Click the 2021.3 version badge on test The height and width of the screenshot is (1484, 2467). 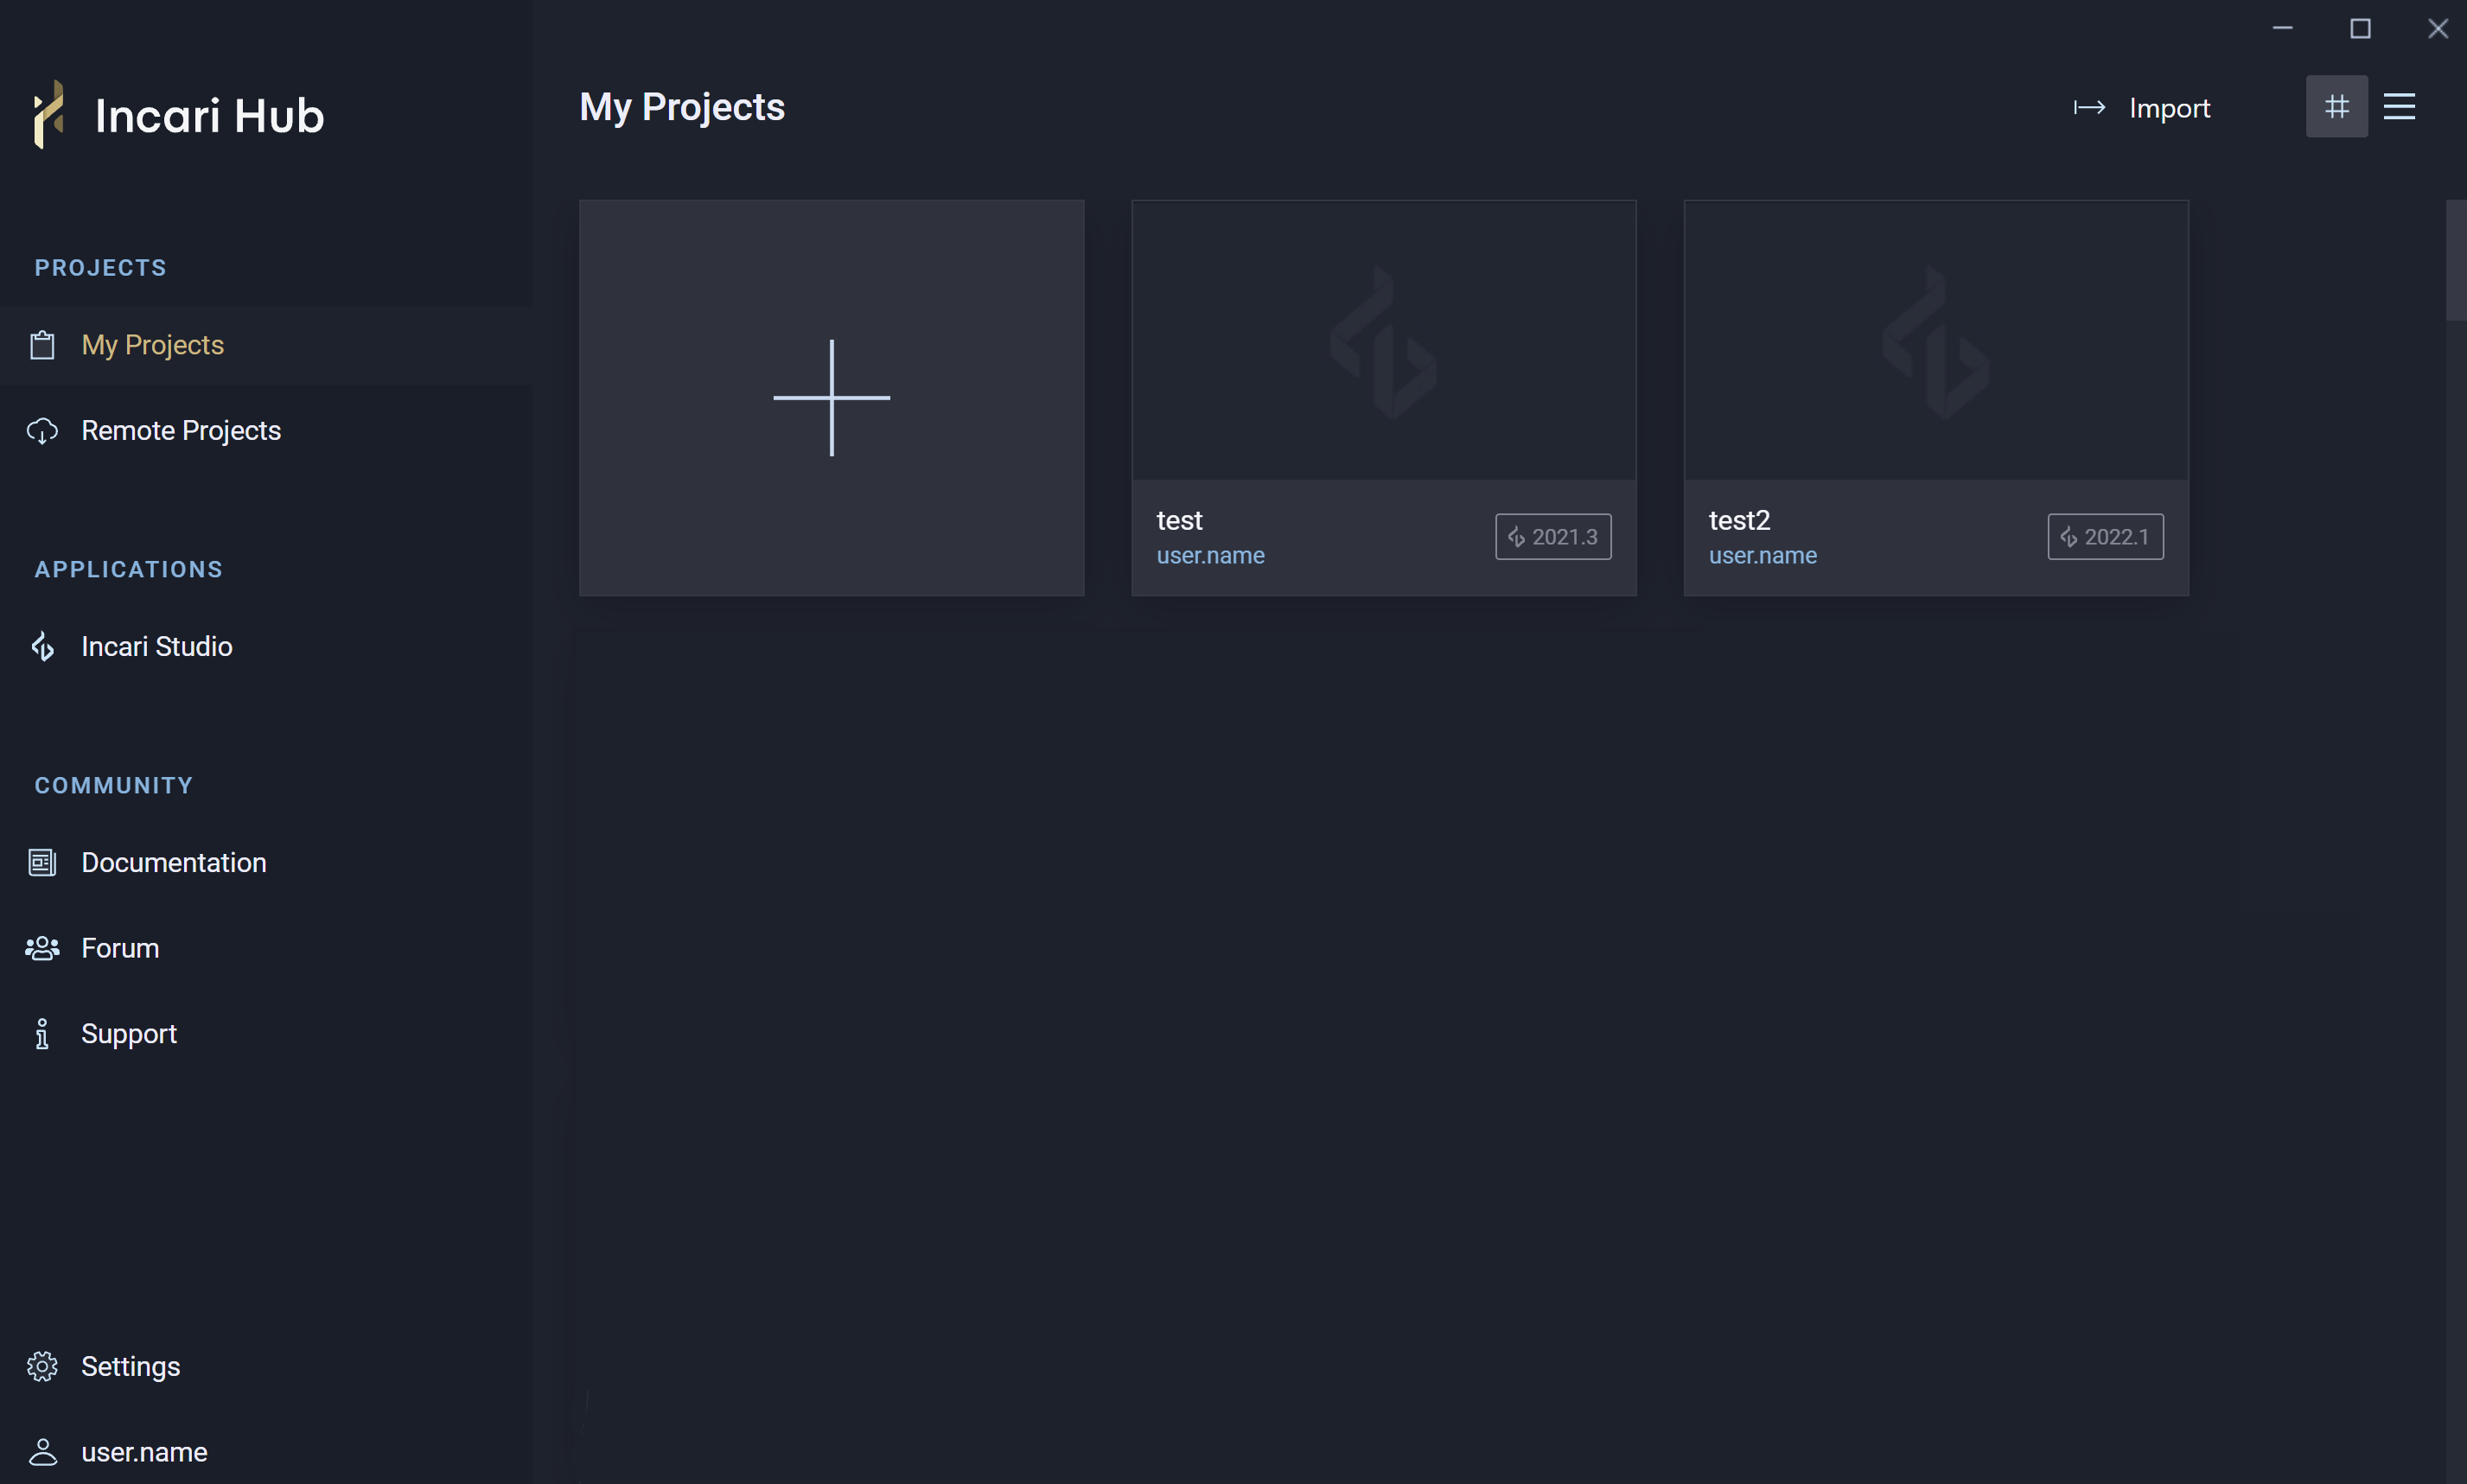(1553, 537)
